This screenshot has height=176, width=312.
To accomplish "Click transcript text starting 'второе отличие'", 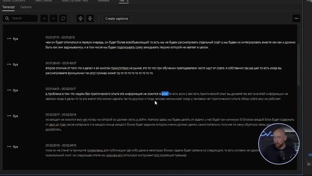I will [163, 70].
